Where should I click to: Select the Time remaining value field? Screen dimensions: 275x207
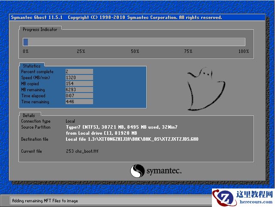pyautogui.click(x=79, y=102)
